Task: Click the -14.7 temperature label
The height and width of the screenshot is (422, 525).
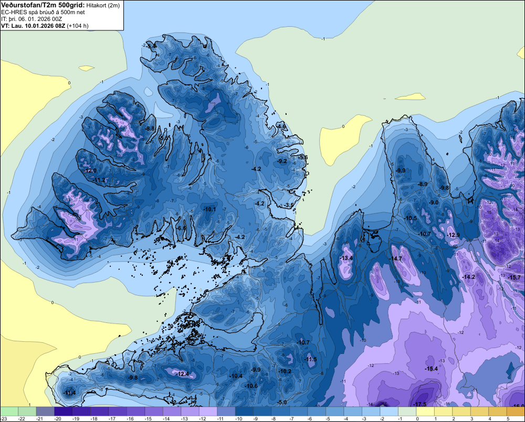Action: click(395, 258)
